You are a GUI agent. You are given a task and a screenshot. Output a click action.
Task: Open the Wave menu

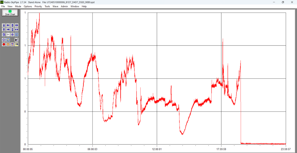[55, 6]
